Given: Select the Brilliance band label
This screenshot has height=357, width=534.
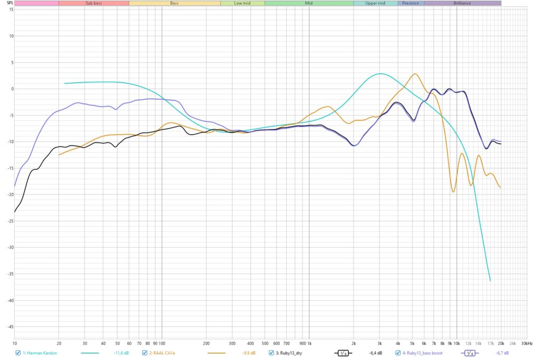Looking at the screenshot, I should (x=462, y=3).
